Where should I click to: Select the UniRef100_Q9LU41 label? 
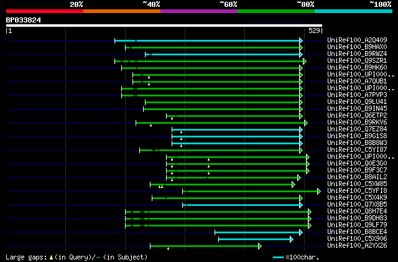coord(357,102)
